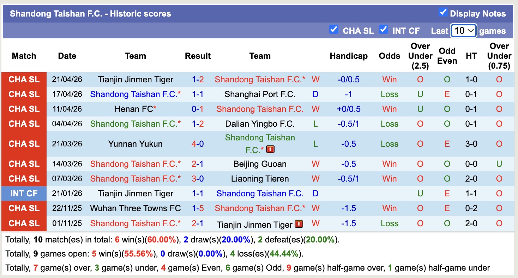518x278 pixels.
Task: Open Shanghai Port F.C. team page
Action: [260, 94]
